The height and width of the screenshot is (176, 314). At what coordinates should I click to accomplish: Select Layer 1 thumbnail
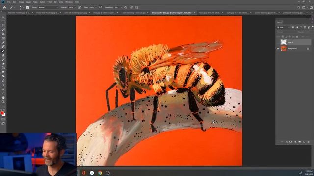pos(284,43)
